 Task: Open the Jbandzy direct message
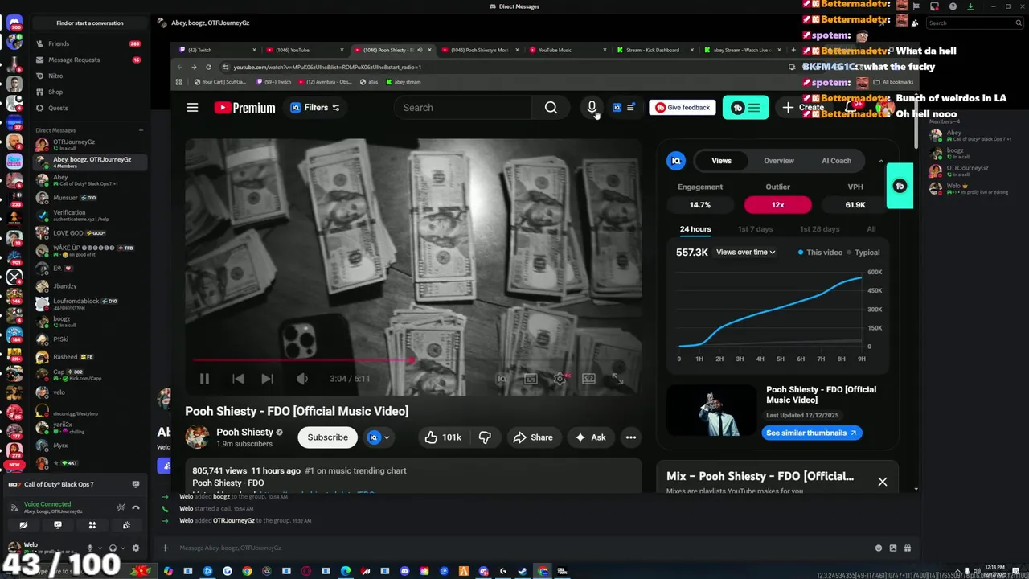[x=90, y=285]
